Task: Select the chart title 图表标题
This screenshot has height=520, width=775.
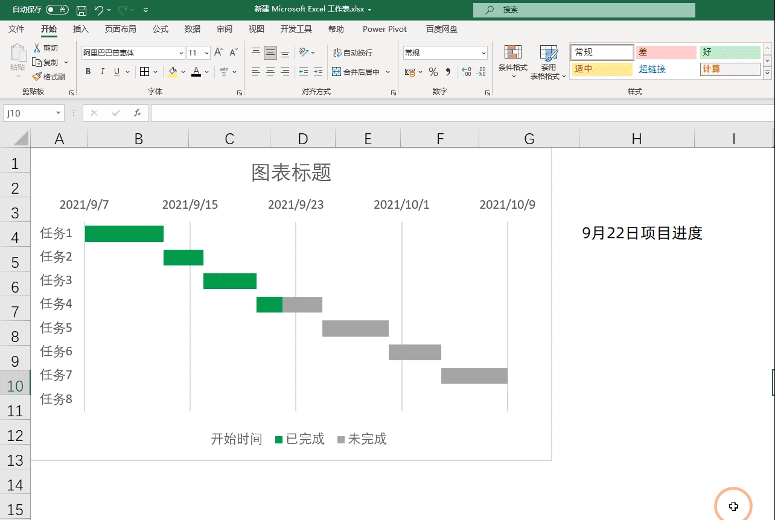Action: (x=292, y=173)
